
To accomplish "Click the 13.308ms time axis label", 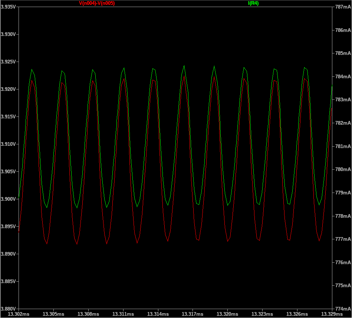I will coord(88,314).
